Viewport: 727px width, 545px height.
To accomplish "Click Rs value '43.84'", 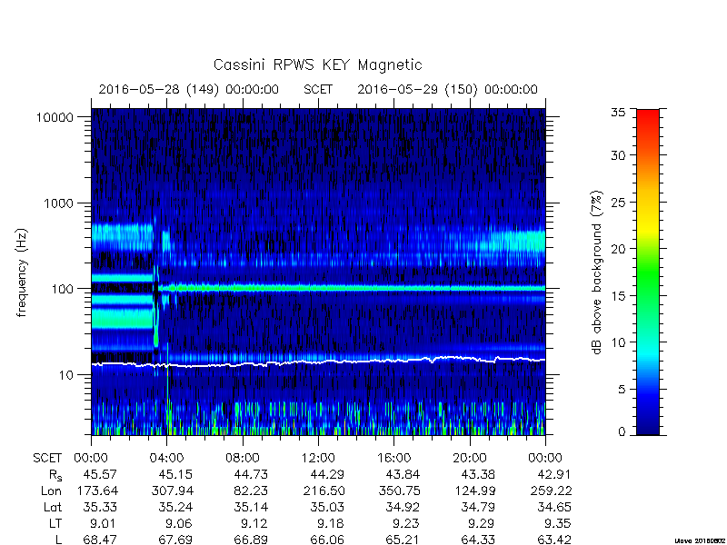I will pyautogui.click(x=403, y=474).
